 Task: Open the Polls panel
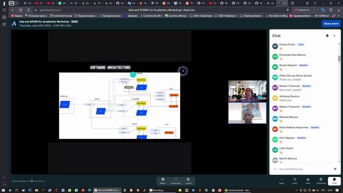point(308,181)
